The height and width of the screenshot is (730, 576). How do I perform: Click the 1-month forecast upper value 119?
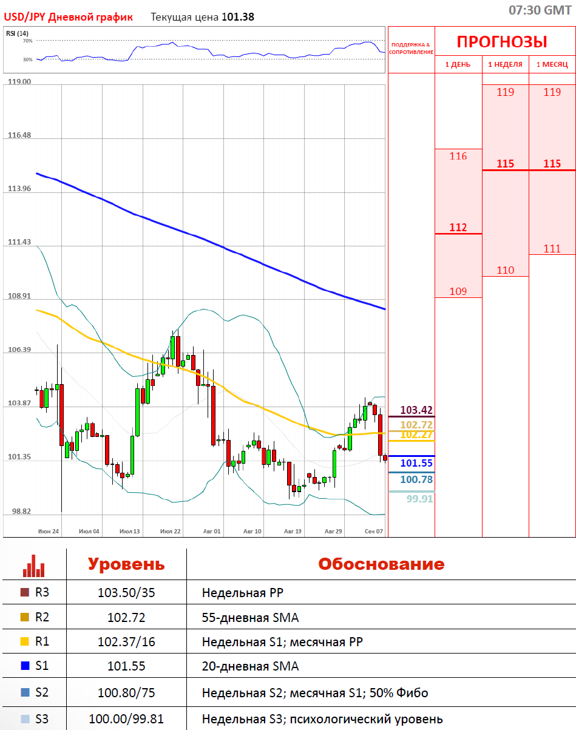click(552, 92)
